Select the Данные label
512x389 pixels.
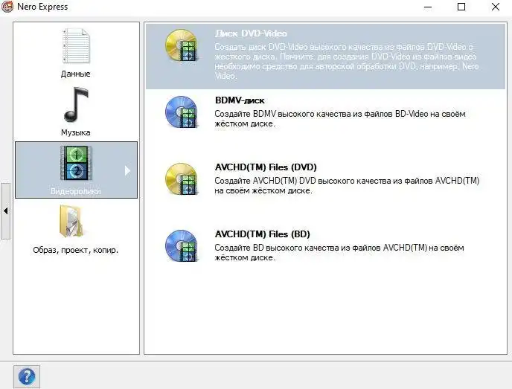click(x=75, y=74)
